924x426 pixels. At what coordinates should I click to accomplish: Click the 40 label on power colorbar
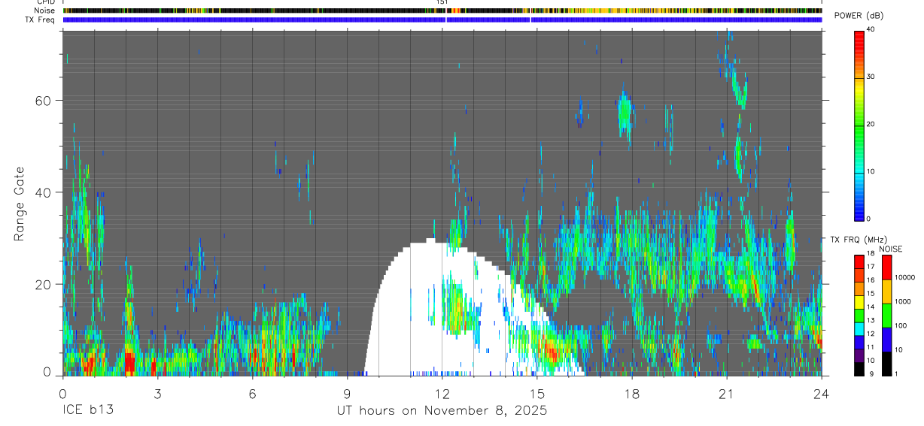click(871, 29)
